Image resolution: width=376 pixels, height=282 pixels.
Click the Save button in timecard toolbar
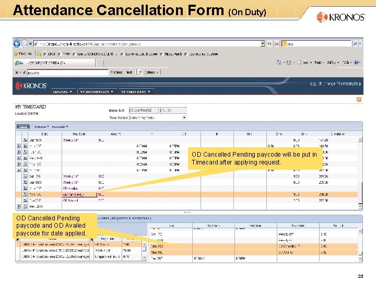(23, 127)
